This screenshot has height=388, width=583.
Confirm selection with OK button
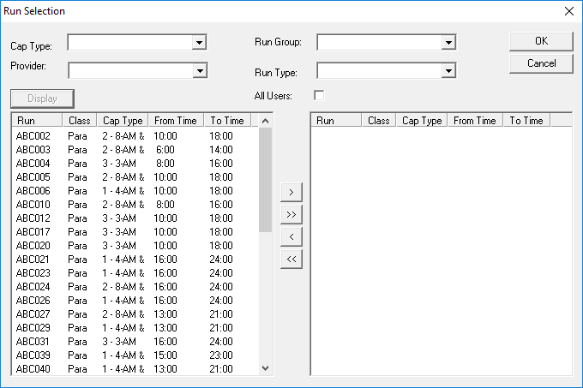pos(541,41)
